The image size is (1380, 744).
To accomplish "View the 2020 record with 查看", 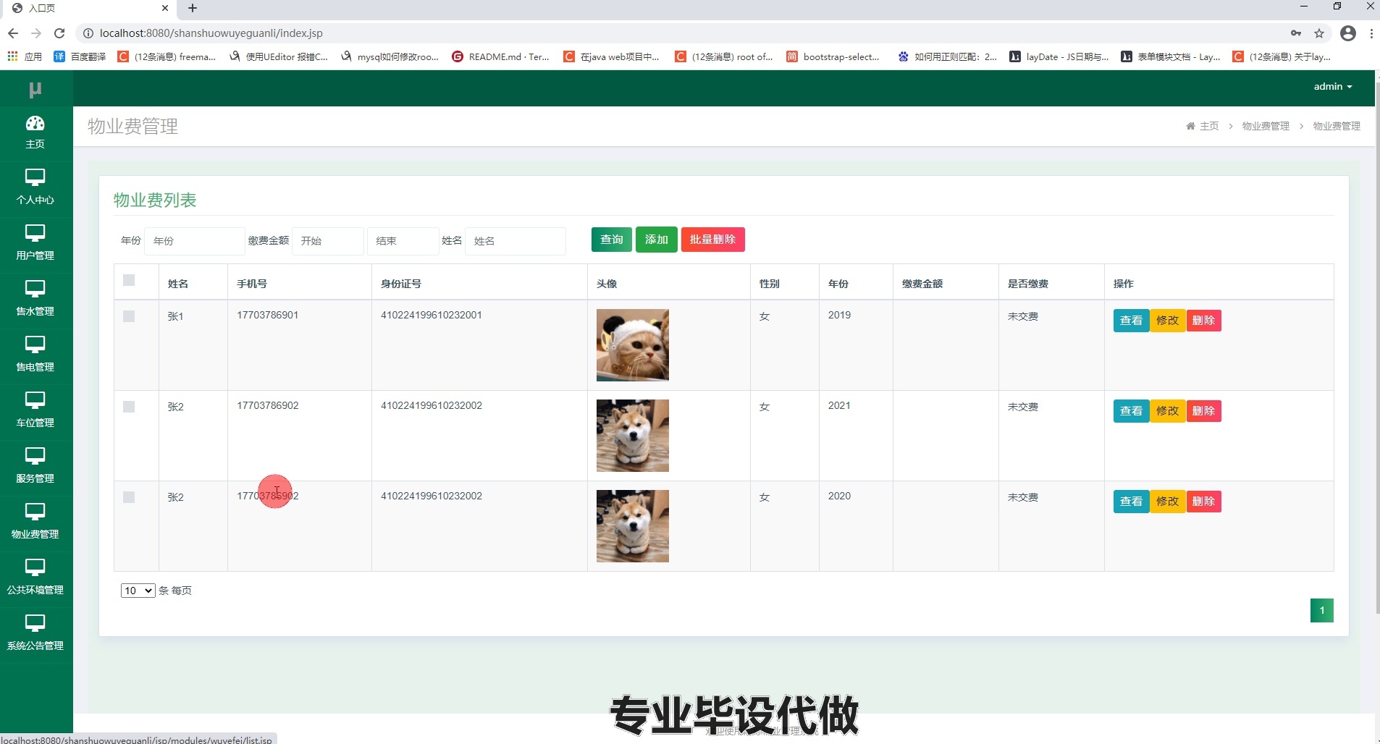I will tap(1131, 502).
